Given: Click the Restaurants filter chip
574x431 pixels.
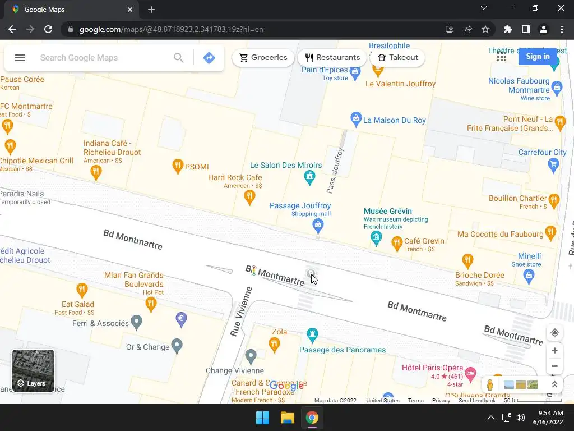Looking at the screenshot, I should [332, 58].
